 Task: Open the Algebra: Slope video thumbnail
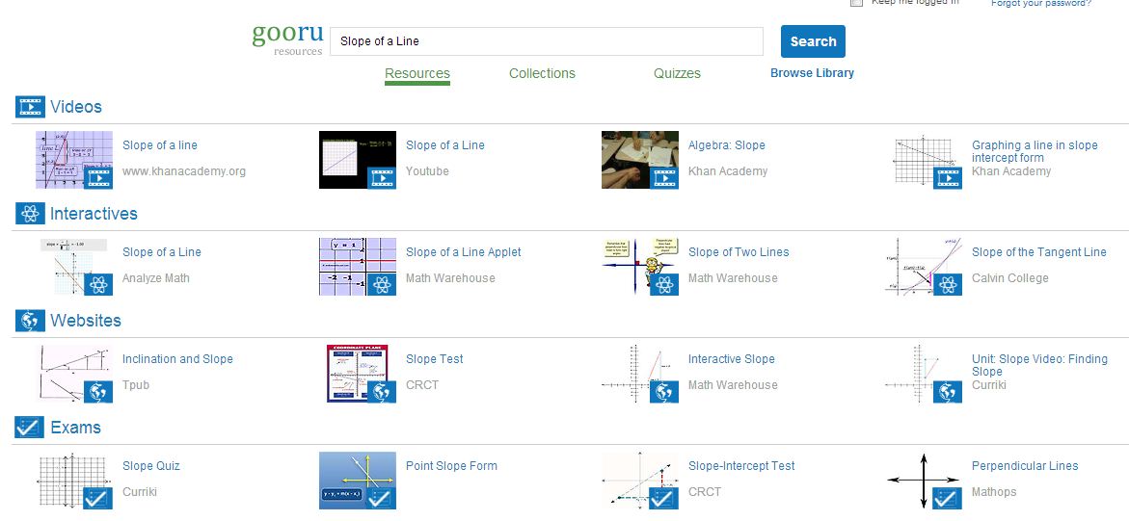coord(640,160)
